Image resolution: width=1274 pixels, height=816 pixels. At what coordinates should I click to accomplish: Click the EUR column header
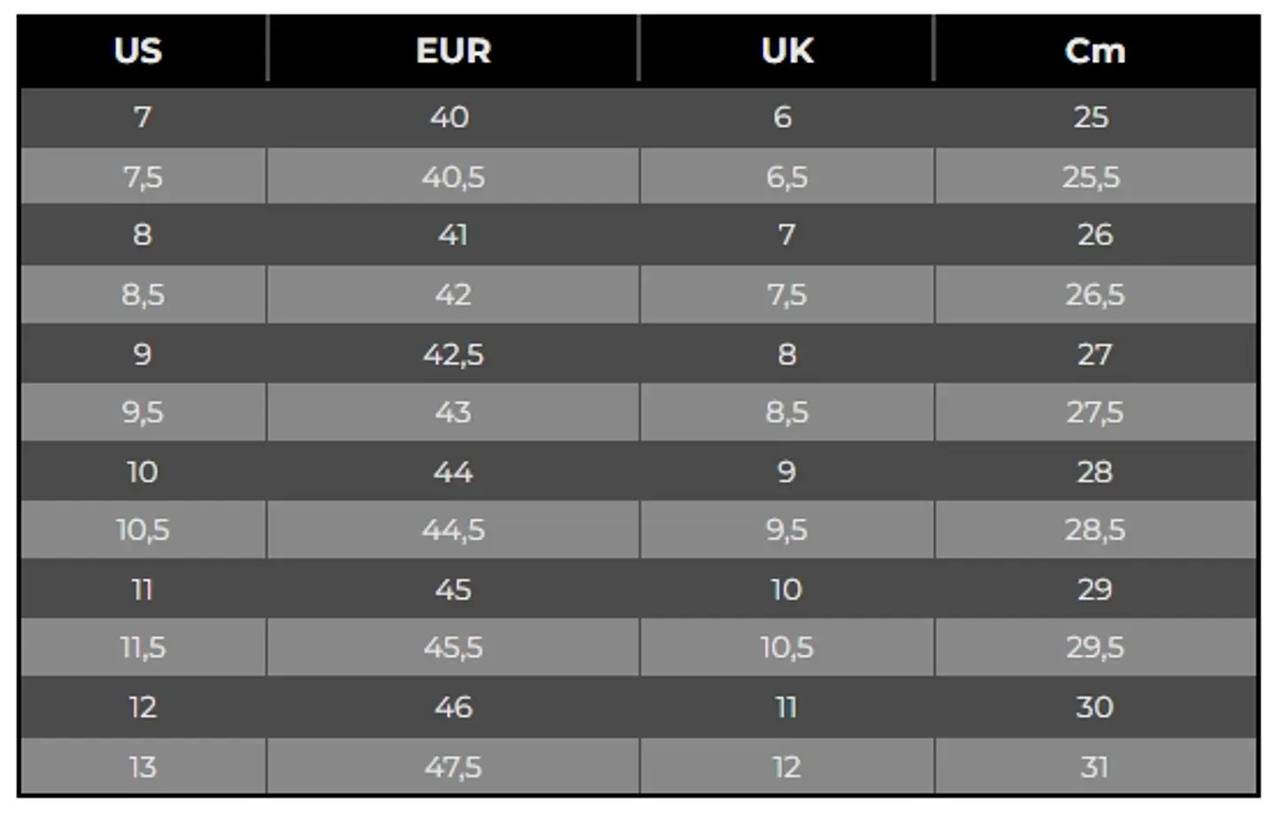click(453, 50)
